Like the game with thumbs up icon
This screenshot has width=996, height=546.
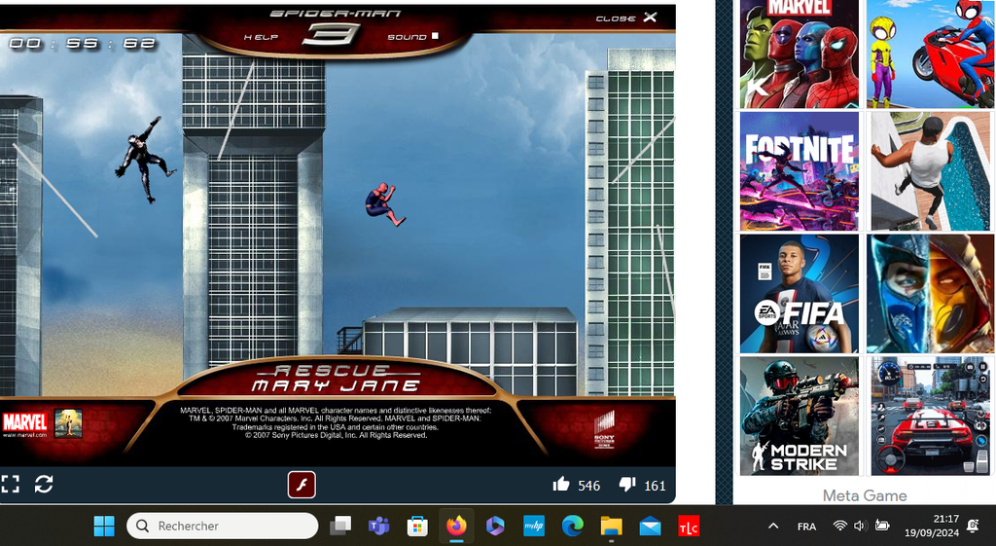[561, 485]
